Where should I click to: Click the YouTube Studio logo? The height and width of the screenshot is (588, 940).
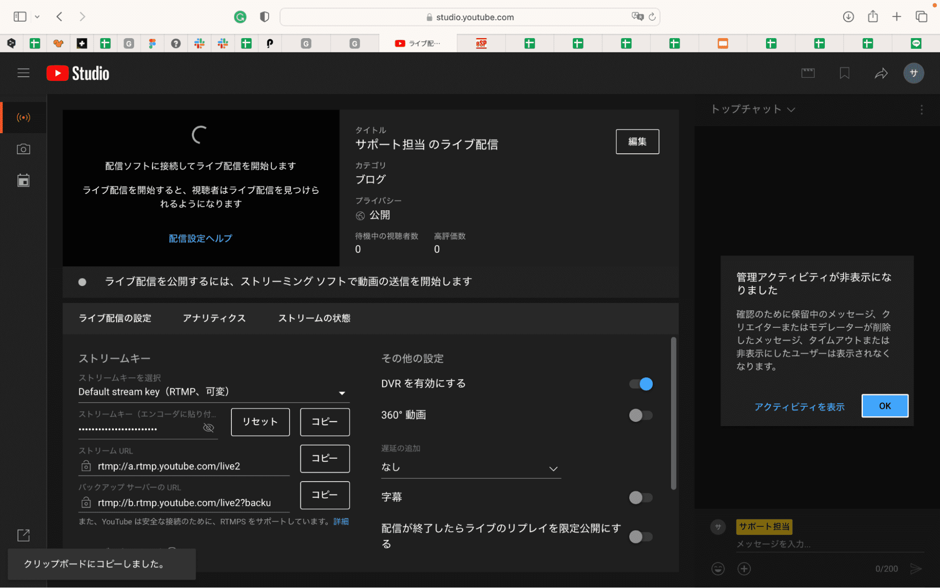[x=78, y=73]
